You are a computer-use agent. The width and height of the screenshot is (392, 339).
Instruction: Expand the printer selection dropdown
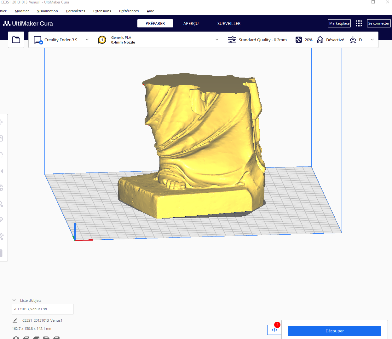point(87,40)
